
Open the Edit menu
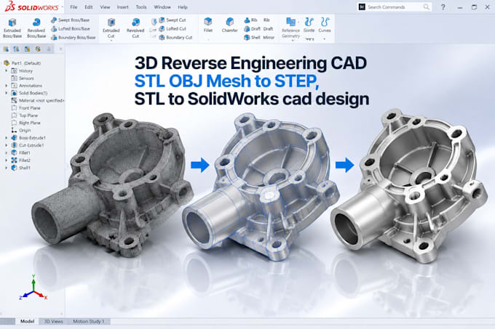pyautogui.click(x=89, y=7)
